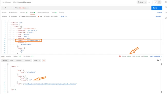Select the pencil edit mode icon
Viewport: 167px width, 94px height.
[156, 2]
